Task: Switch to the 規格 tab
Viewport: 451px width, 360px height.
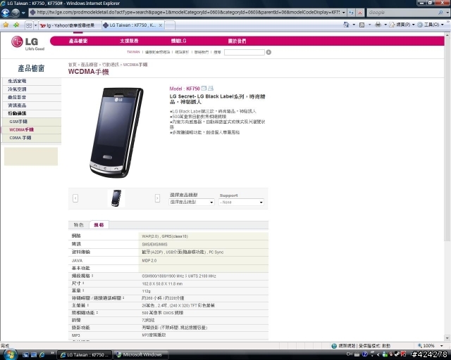Action: (99, 225)
